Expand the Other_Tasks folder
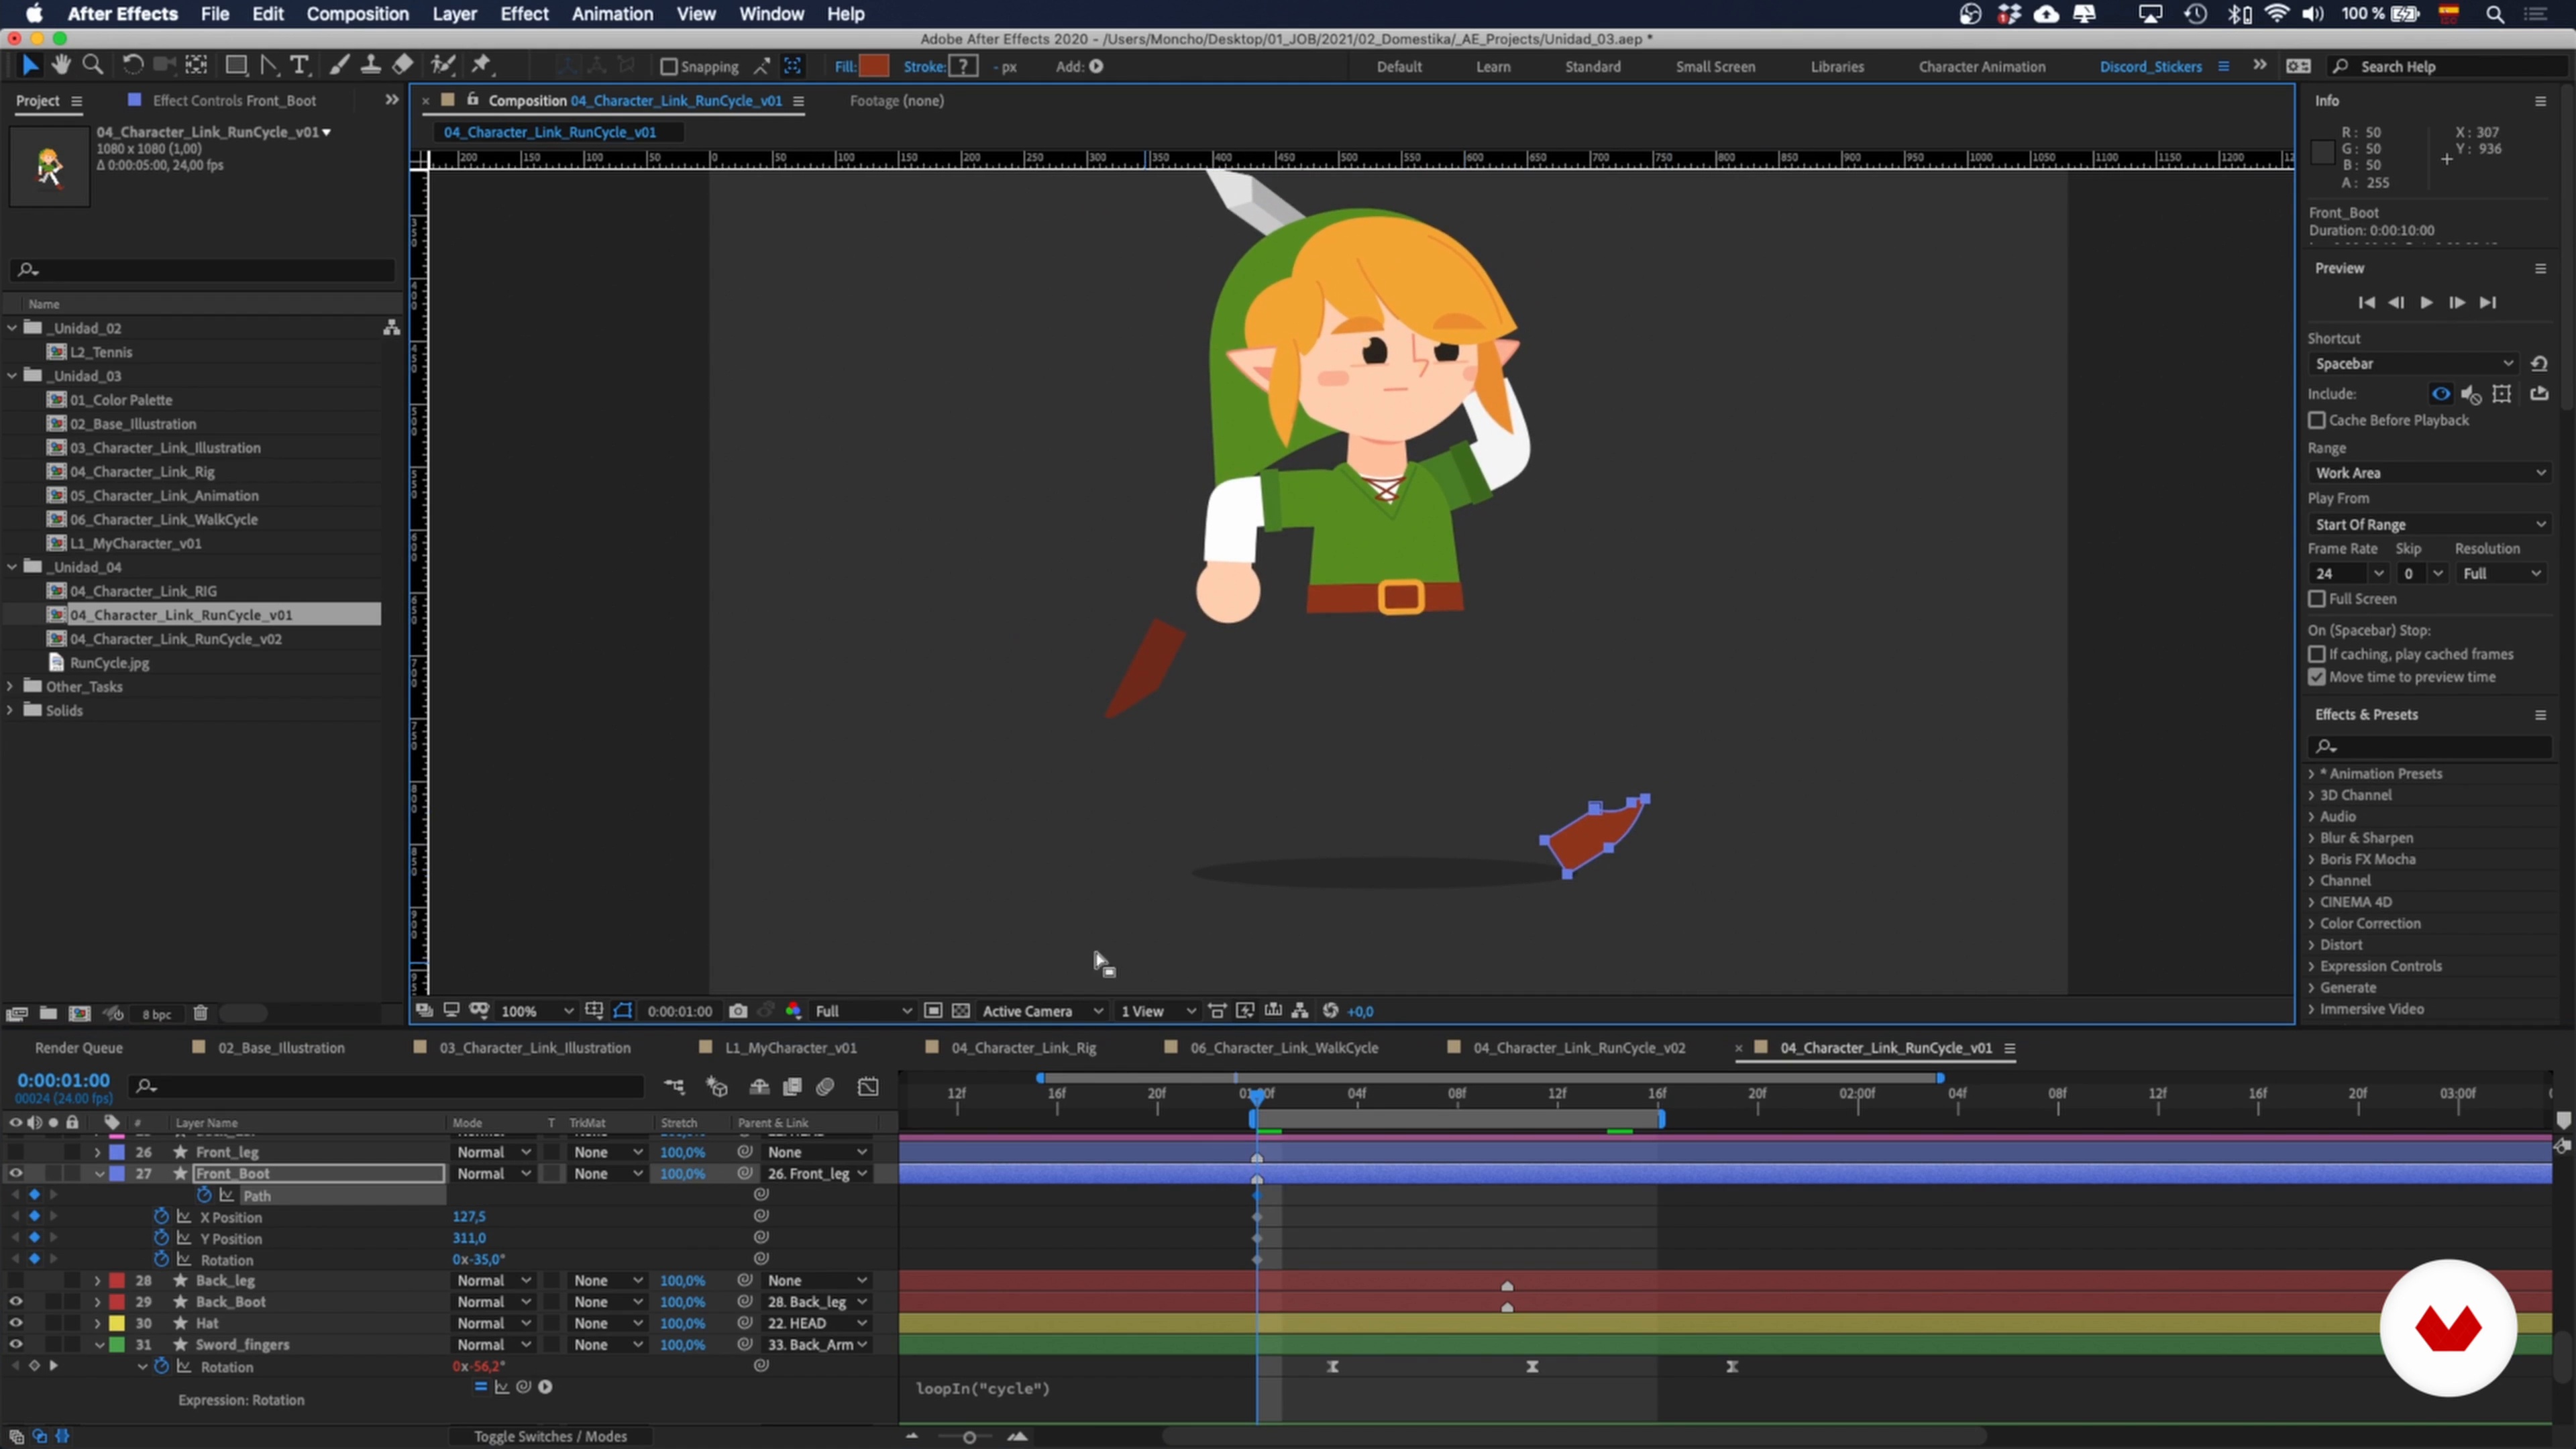 [x=11, y=687]
